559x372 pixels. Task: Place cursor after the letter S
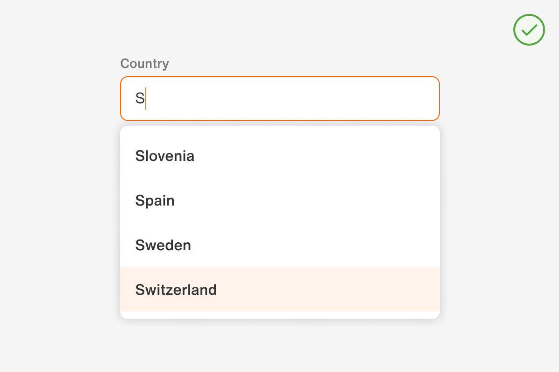tap(146, 98)
